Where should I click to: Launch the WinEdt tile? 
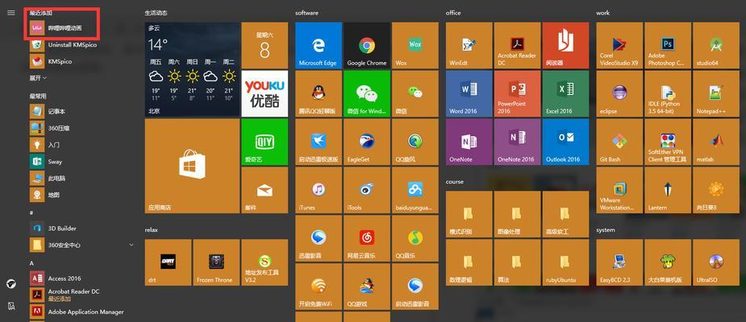click(469, 45)
